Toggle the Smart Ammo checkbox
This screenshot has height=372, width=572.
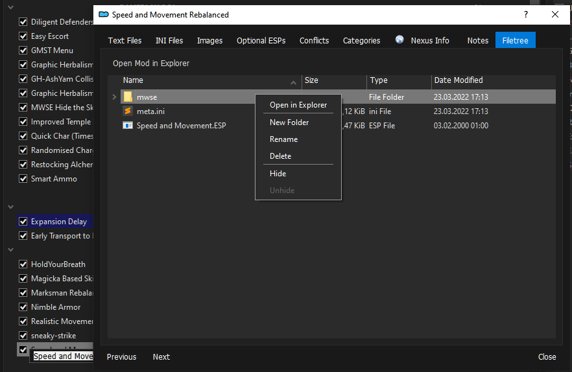pyautogui.click(x=23, y=179)
